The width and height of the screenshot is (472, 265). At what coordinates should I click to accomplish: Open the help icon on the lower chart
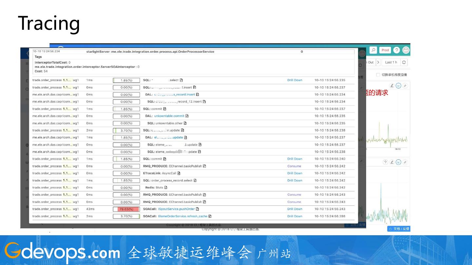click(x=385, y=162)
